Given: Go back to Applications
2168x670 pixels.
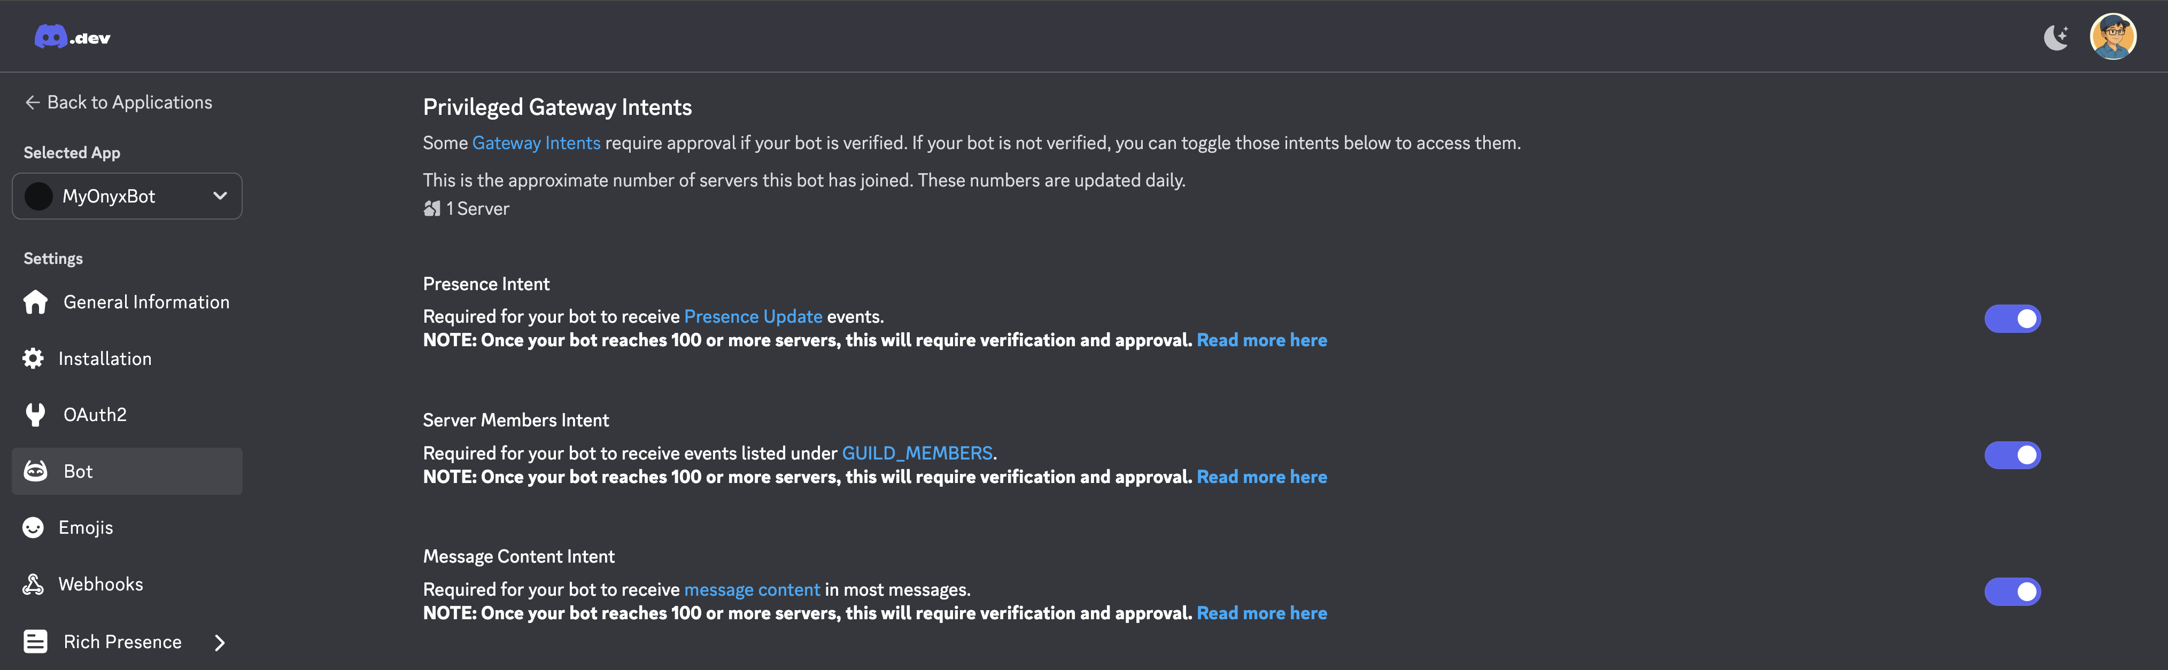Looking at the screenshot, I should [118, 102].
